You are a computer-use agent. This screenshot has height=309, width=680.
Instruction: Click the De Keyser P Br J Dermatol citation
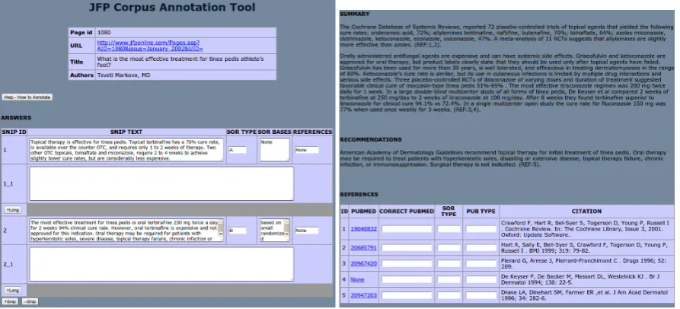(582, 279)
